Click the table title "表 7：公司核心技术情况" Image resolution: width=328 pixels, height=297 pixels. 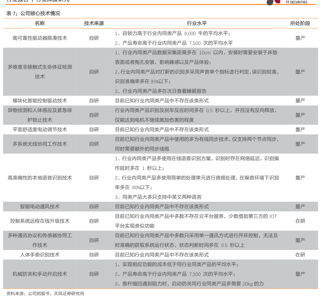click(x=33, y=13)
